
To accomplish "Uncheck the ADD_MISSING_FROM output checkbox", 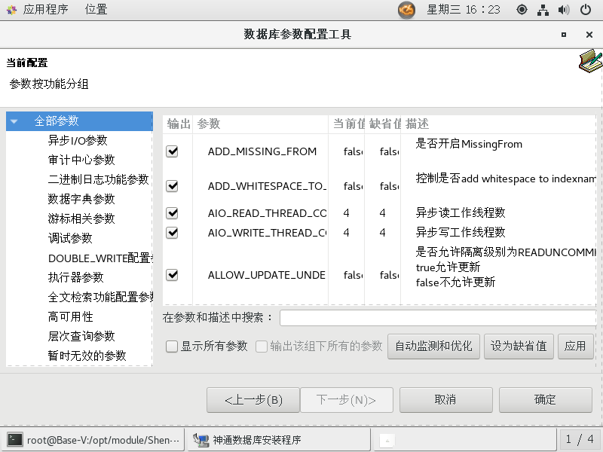I will [x=172, y=151].
